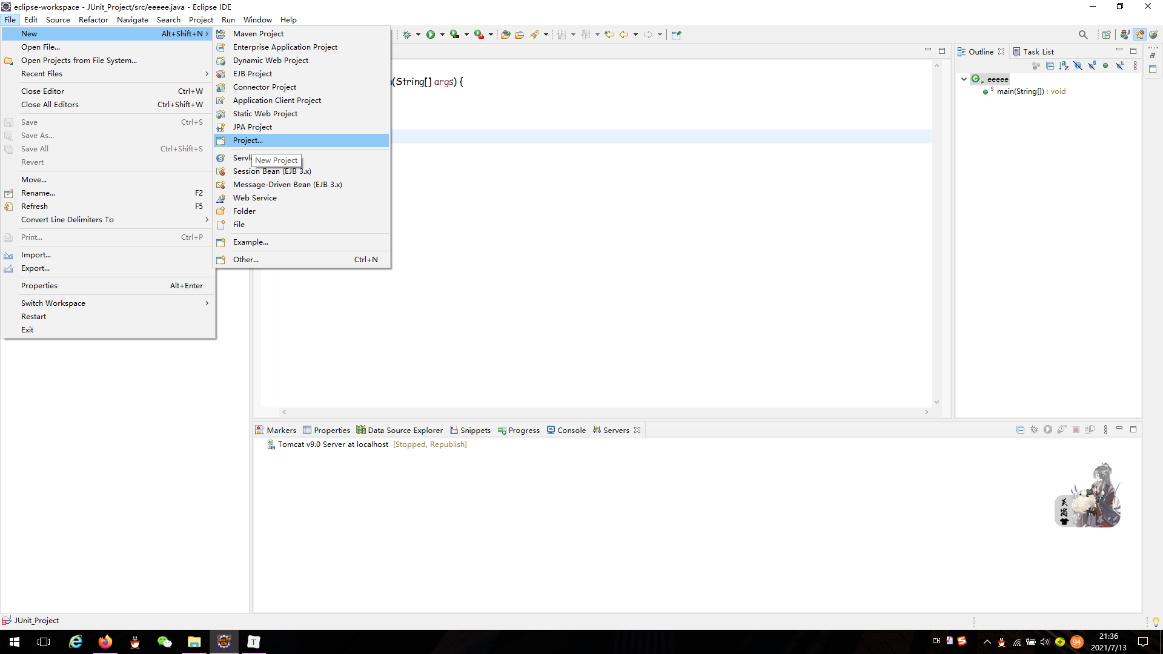This screenshot has width=1163, height=654.
Task: Click the Back navigation arrow icon
Action: pyautogui.click(x=624, y=35)
